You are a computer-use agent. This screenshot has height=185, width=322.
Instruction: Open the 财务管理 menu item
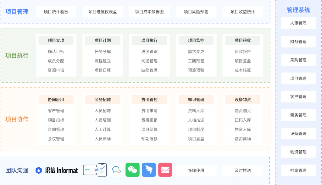point(298,41)
